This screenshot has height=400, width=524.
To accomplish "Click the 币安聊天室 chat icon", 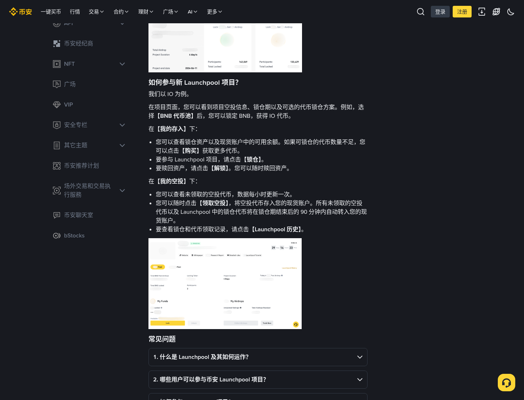I will pos(57,215).
